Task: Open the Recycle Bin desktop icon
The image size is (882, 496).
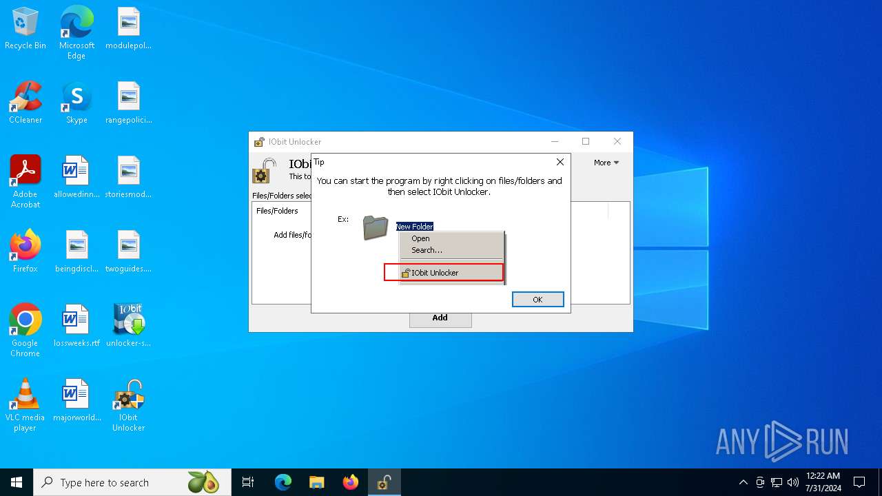Action: pyautogui.click(x=25, y=28)
